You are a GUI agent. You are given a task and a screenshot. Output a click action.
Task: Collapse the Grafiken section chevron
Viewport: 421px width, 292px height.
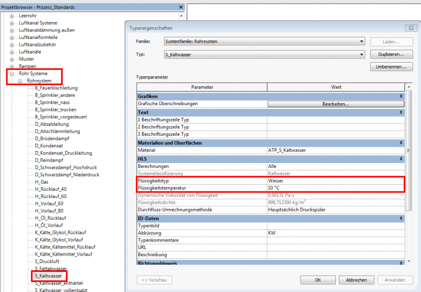pos(402,97)
